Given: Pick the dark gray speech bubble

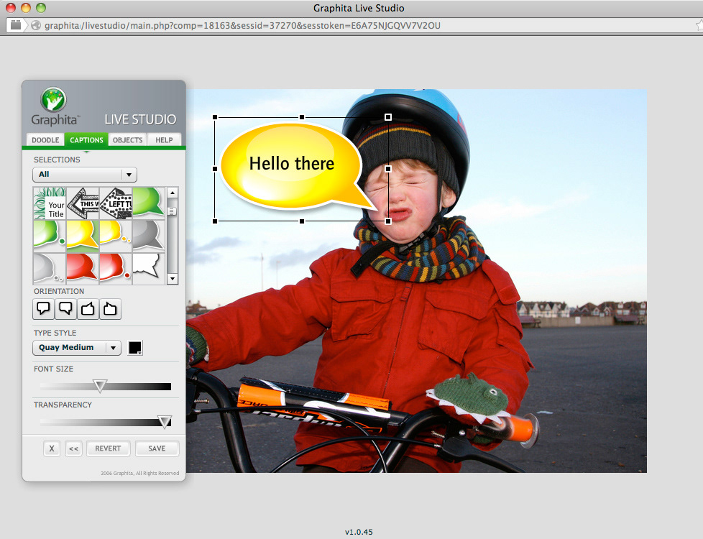Looking at the screenshot, I should (x=148, y=236).
